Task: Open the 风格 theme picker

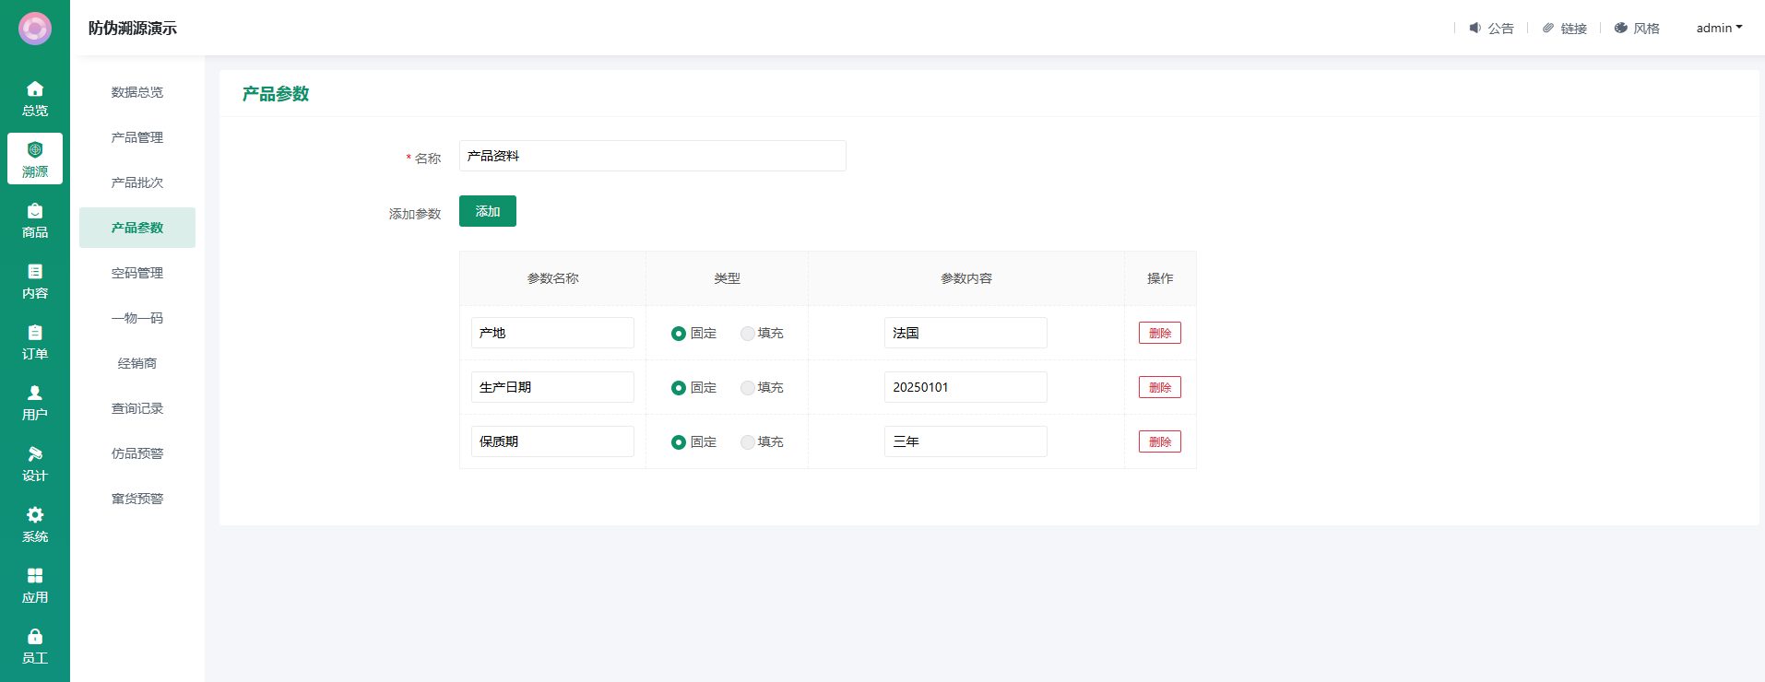Action: click(x=1637, y=29)
